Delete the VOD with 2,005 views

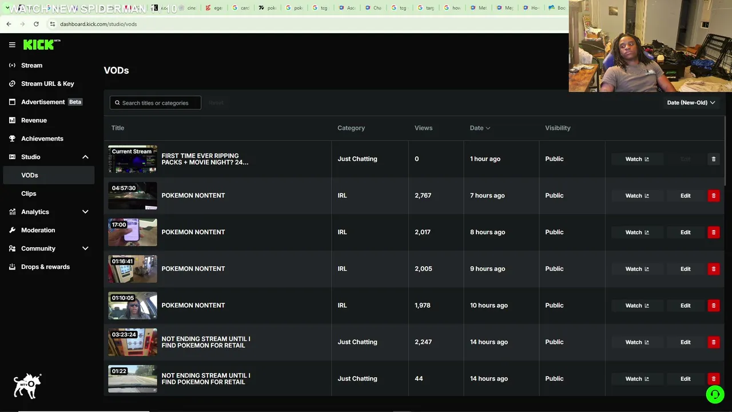coord(713,269)
